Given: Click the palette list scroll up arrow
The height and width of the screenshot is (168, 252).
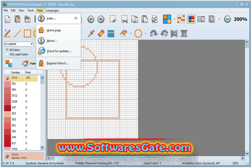Looking at the screenshot, I should [42, 78].
